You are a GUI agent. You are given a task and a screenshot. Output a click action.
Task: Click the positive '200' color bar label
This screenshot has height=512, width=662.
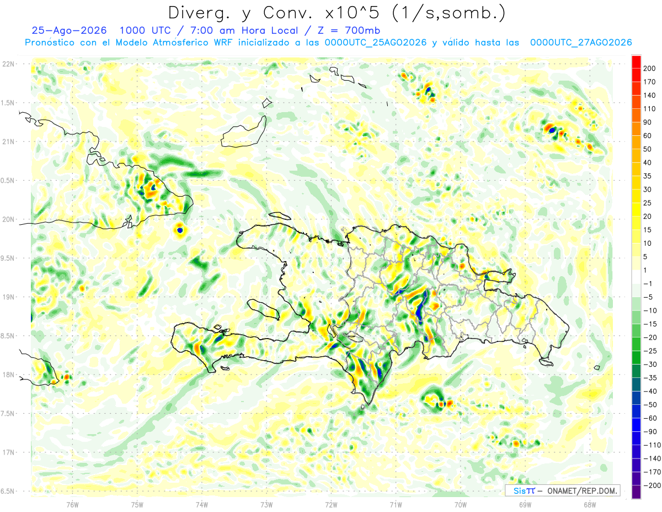[x=650, y=68]
